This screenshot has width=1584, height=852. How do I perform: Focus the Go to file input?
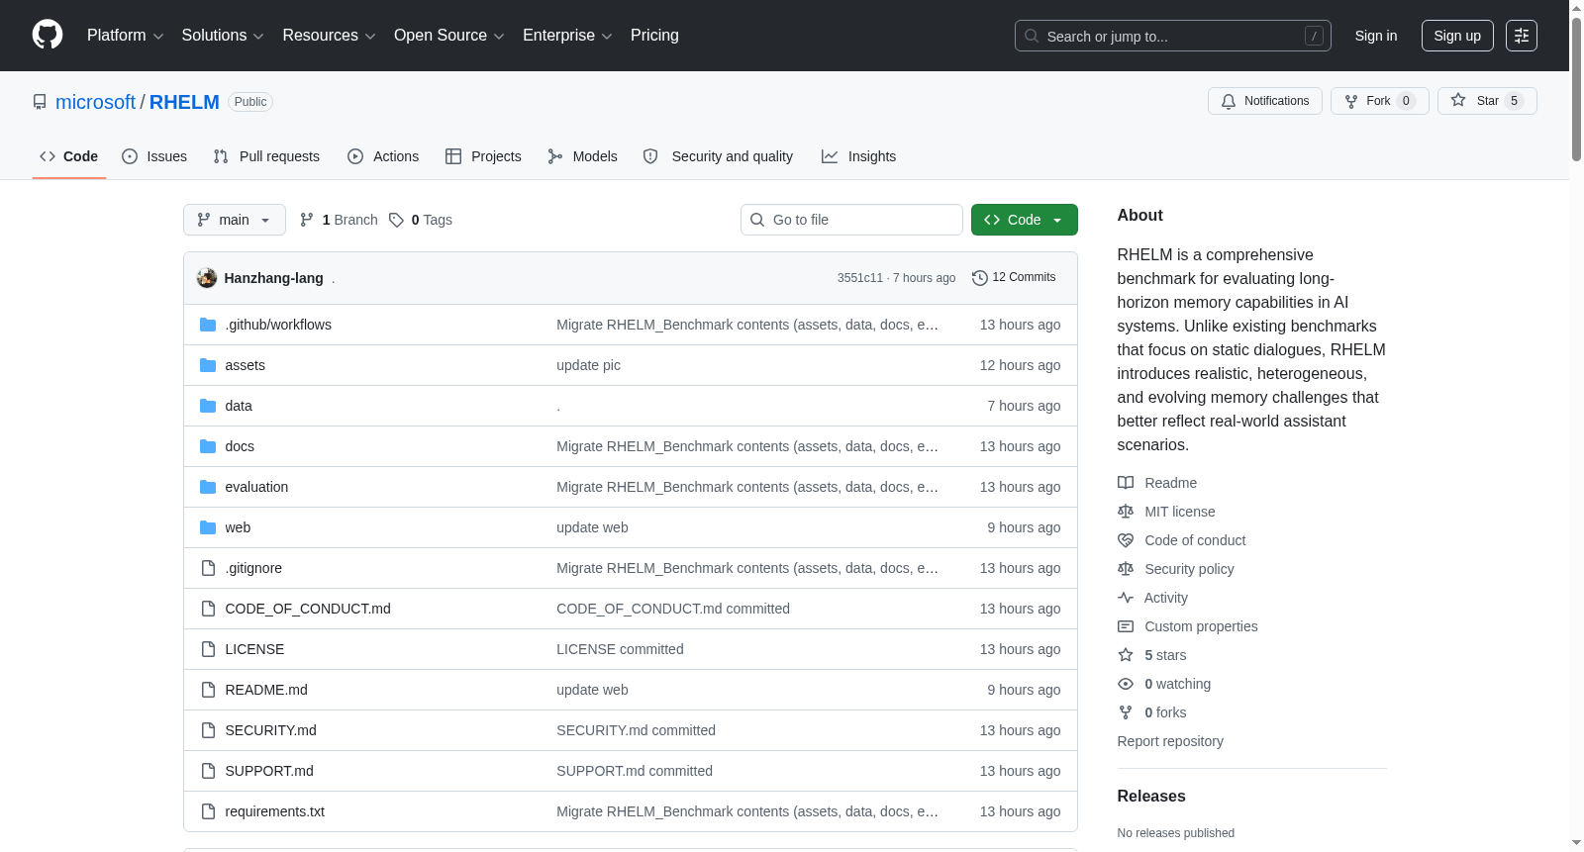point(851,220)
